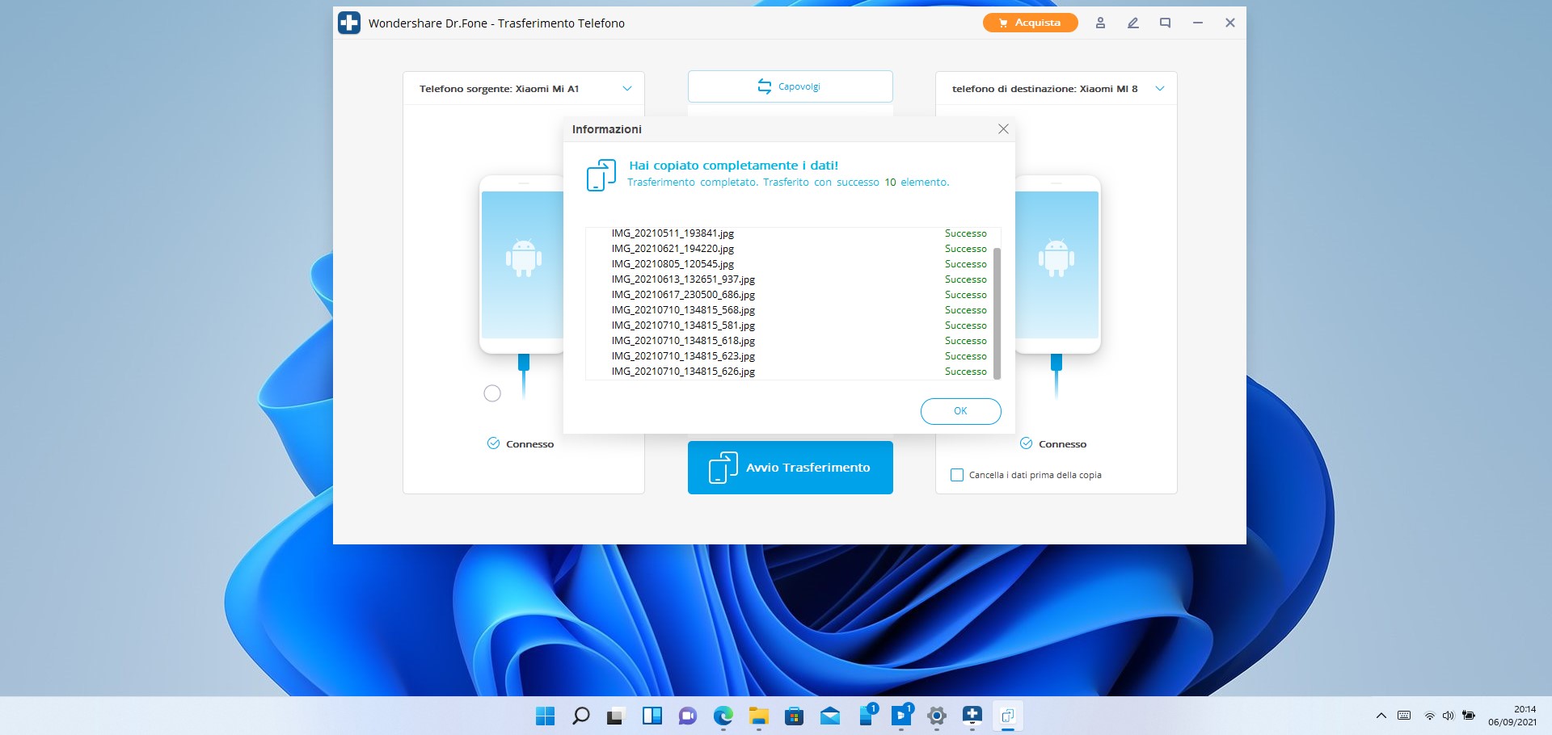Click the copy devices icon in dialog
This screenshot has height=735, width=1552.
coord(601,175)
